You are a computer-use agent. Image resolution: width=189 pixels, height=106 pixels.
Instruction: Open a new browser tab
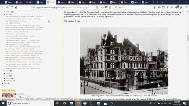[x=158, y=2]
